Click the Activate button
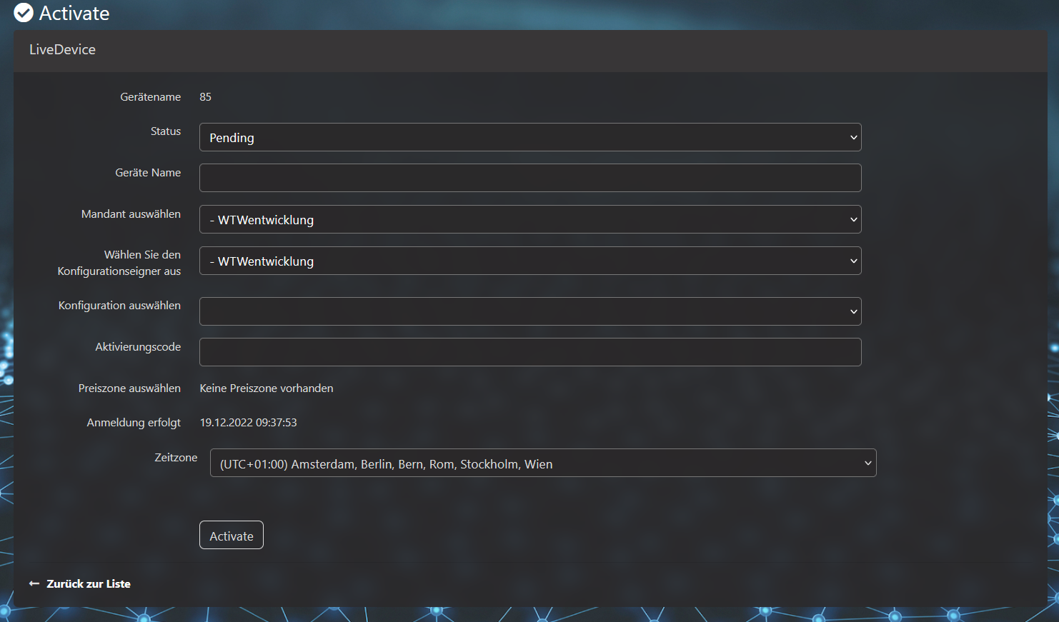1059x622 pixels. coord(232,535)
